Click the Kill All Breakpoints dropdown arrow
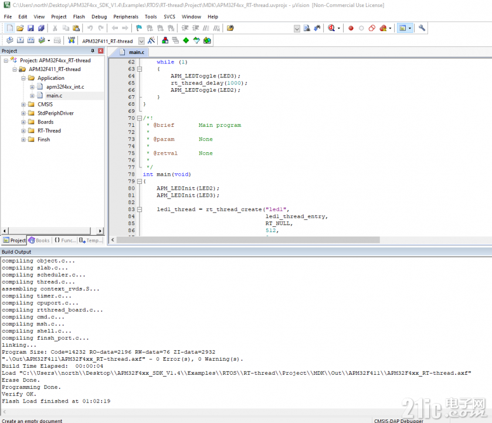 (390, 28)
